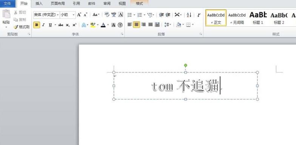296x145 pixels.
Task: Apply text highlight color
Action: pos(93,25)
